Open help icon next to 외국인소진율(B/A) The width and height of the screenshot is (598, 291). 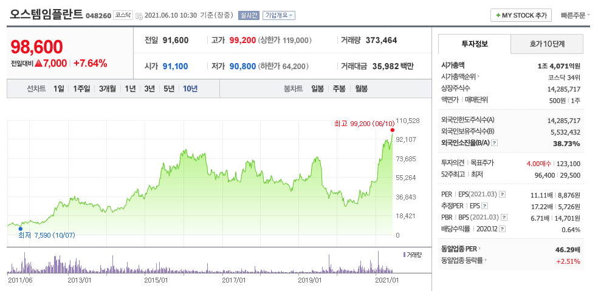[495, 143]
